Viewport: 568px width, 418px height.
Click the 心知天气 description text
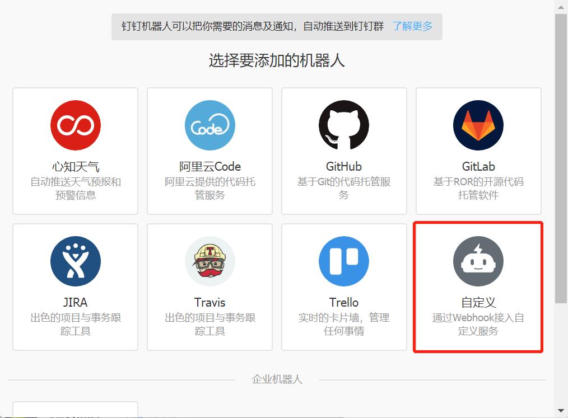75,189
